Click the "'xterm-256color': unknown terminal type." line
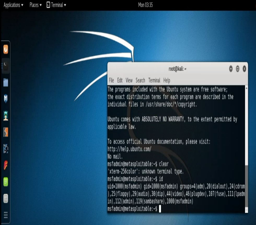The image size is (256, 225). pos(146,171)
